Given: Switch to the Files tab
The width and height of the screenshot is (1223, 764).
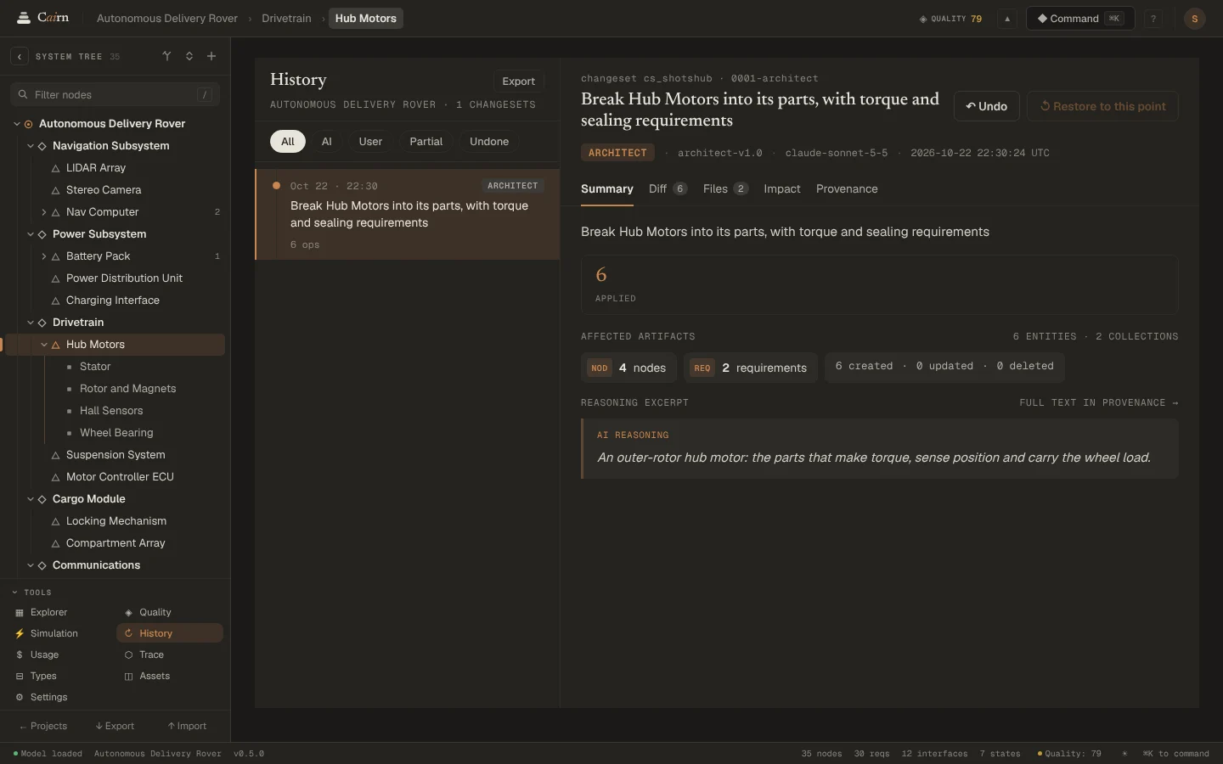Looking at the screenshot, I should [x=725, y=188].
